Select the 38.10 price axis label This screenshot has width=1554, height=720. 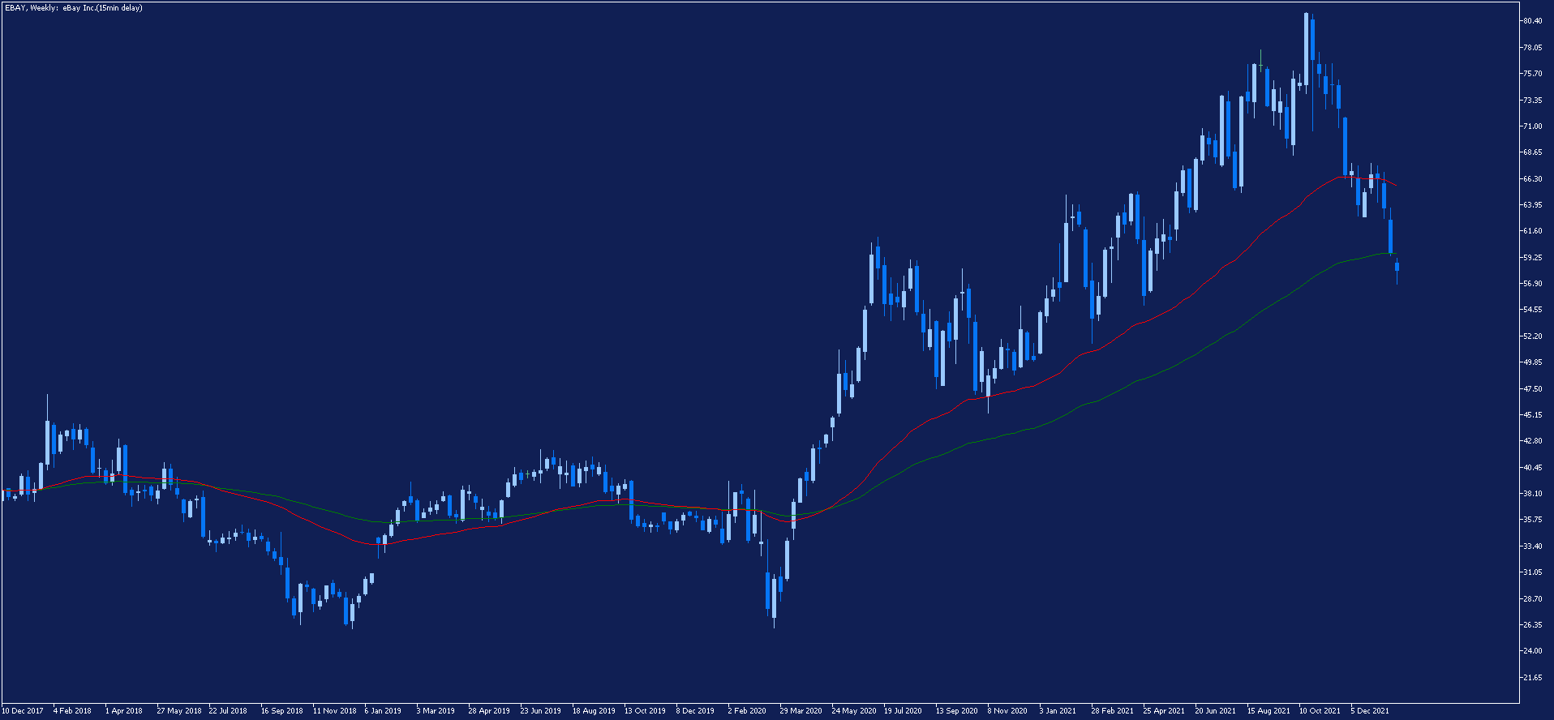coord(1532,494)
